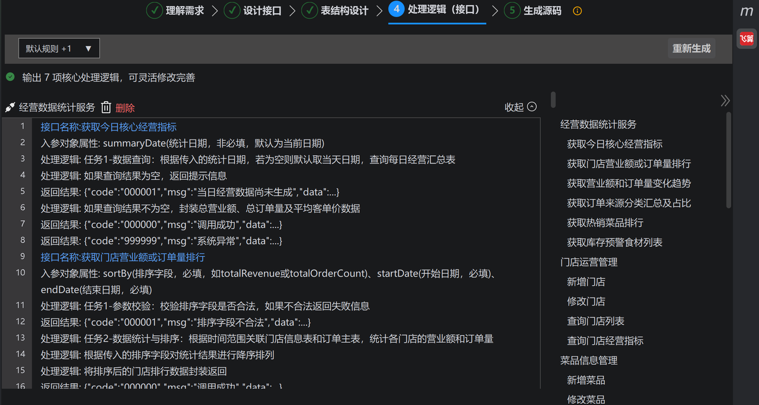The width and height of the screenshot is (759, 405).
Task: Click line 5 当日经营数据尚未生成 result
Action: pyautogui.click(x=190, y=192)
